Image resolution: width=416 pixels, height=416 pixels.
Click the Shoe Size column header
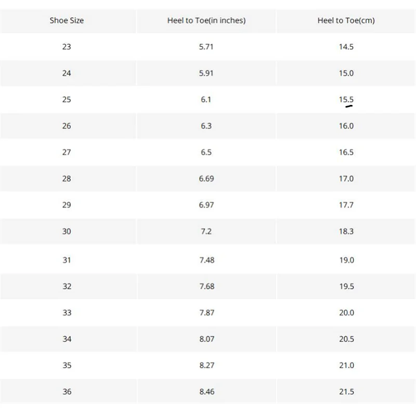tap(67, 21)
